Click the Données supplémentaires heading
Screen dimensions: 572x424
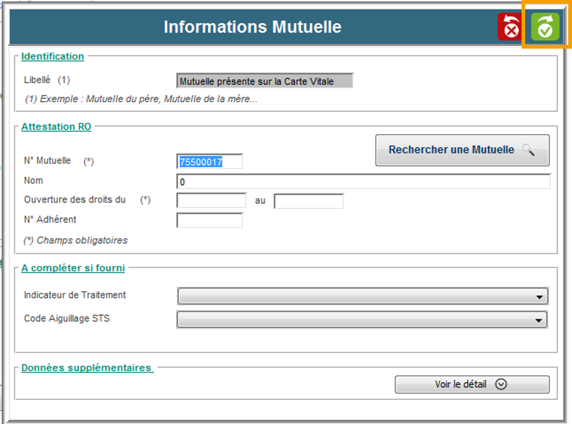[x=87, y=368]
